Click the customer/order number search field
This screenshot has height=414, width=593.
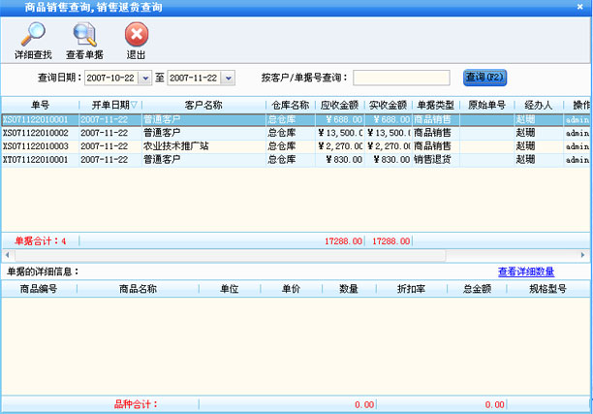[401, 78]
